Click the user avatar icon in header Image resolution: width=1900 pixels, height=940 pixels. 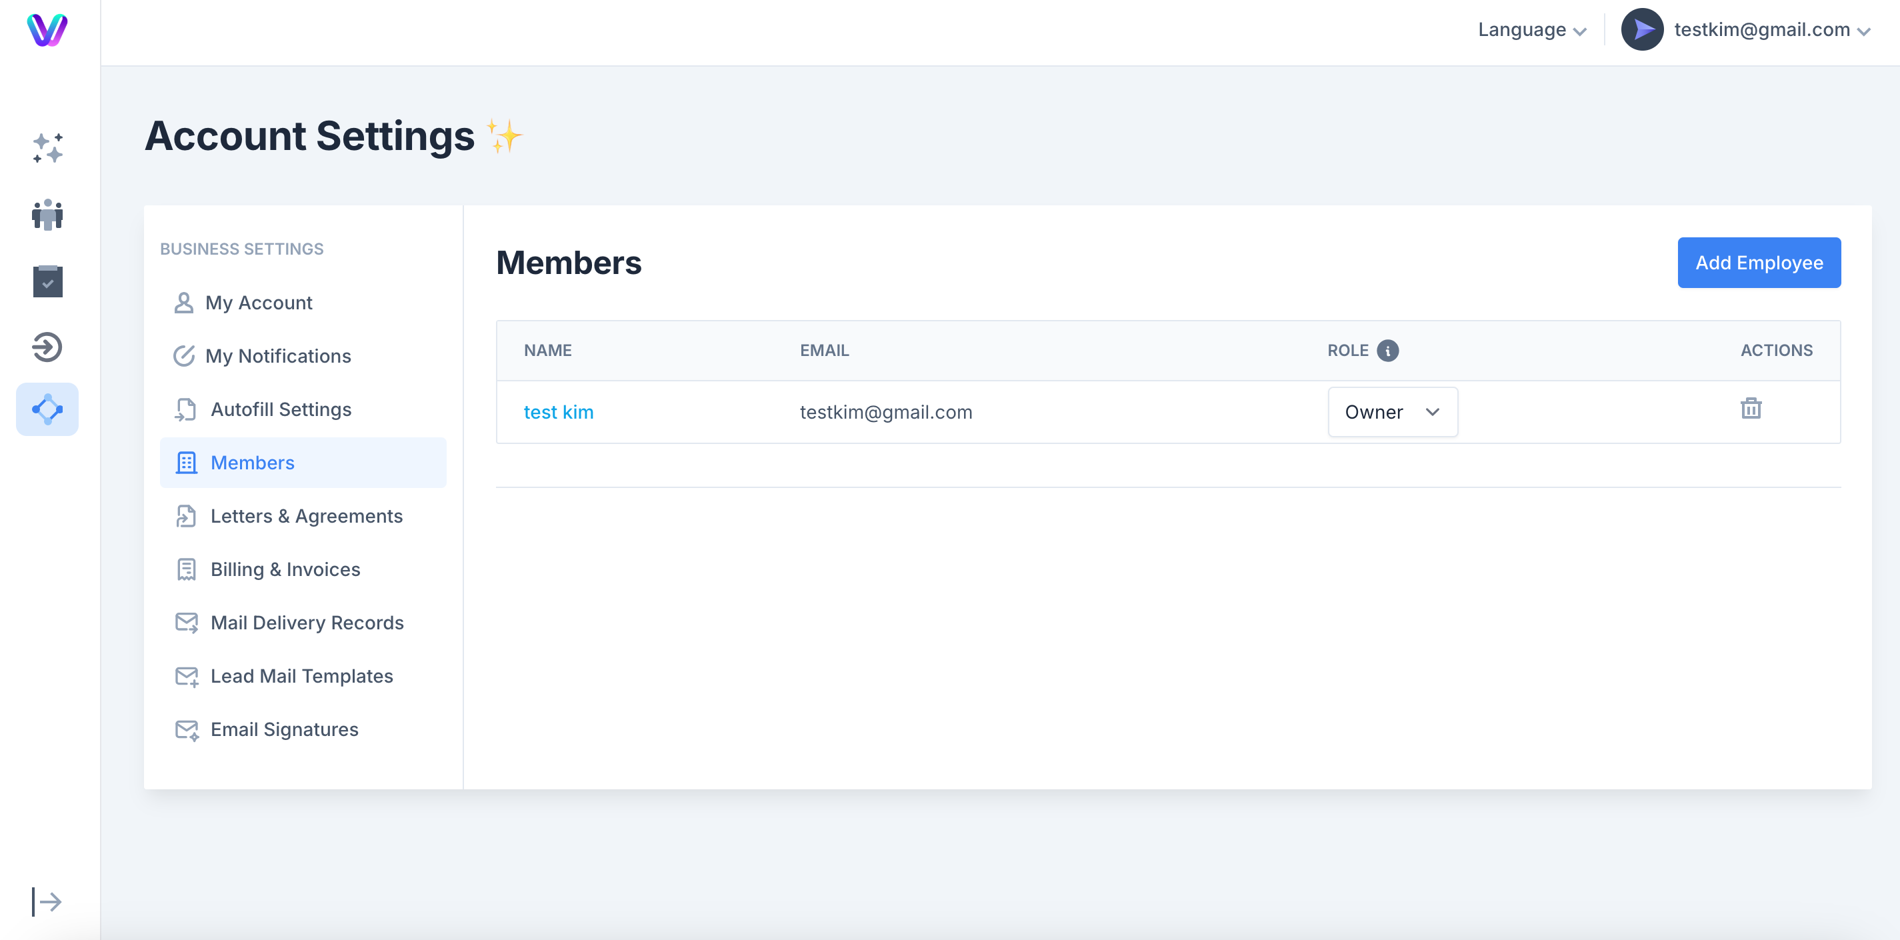coord(1642,29)
